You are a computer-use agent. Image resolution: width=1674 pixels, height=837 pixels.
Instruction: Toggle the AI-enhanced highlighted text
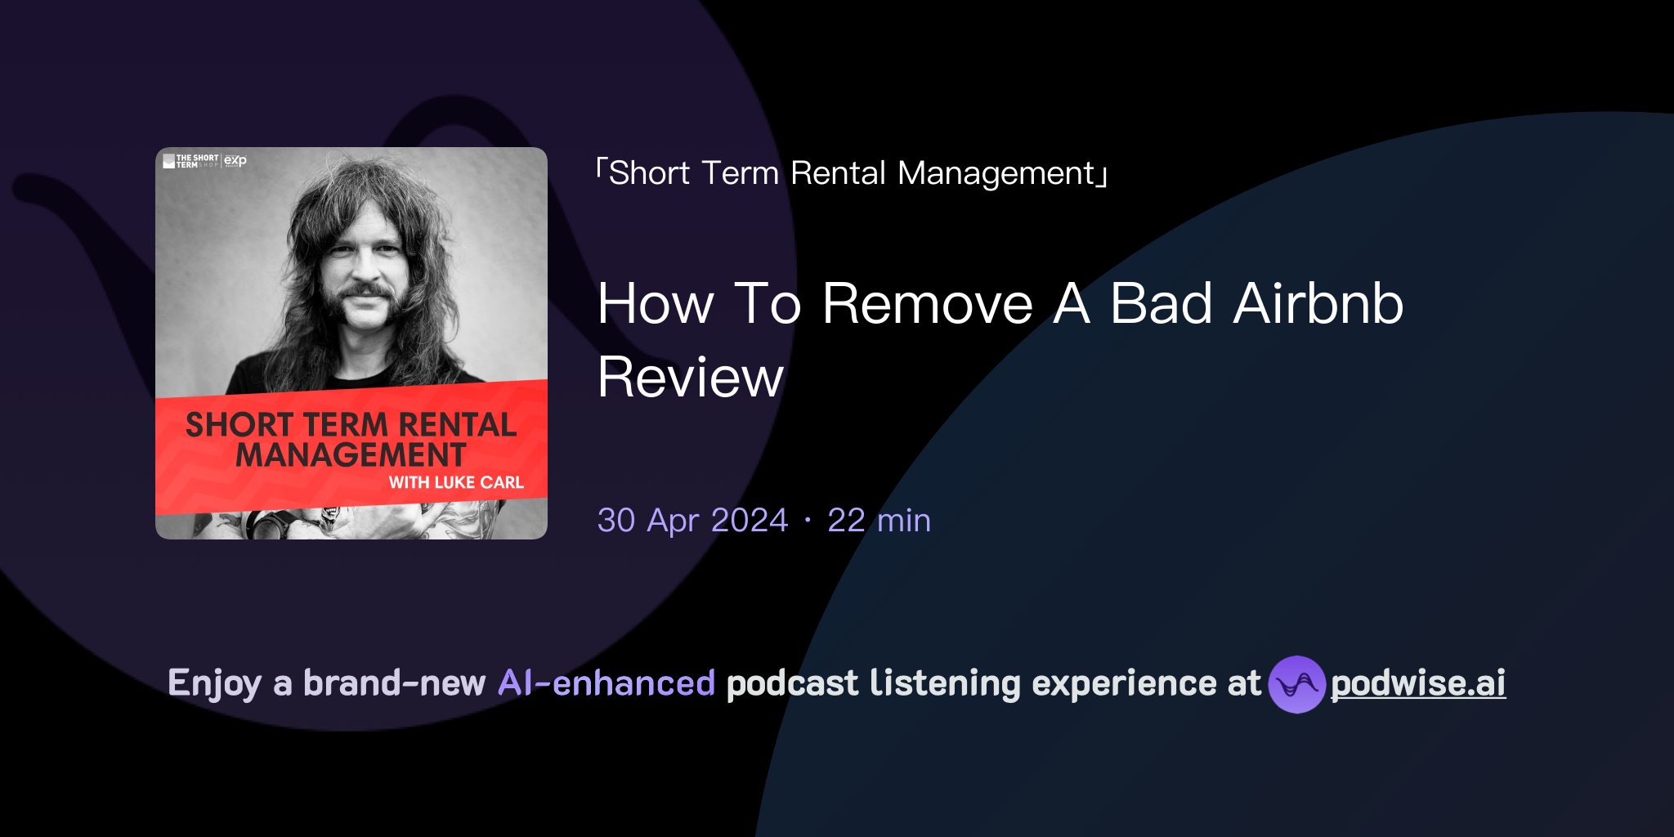tap(606, 683)
